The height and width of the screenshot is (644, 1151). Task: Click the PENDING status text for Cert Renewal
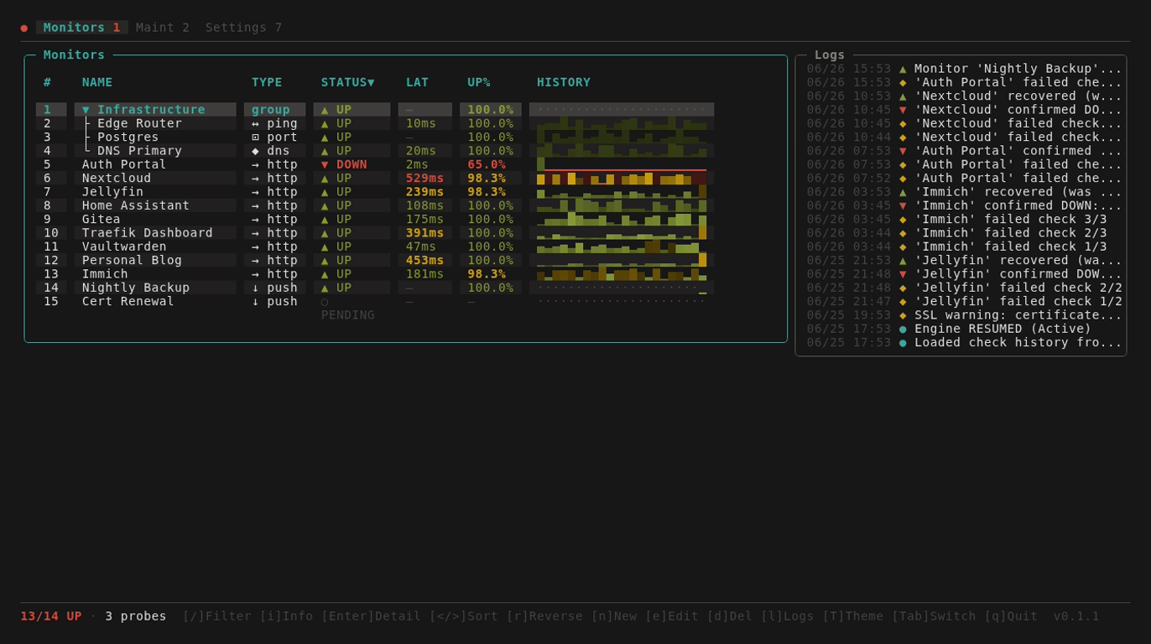click(347, 315)
